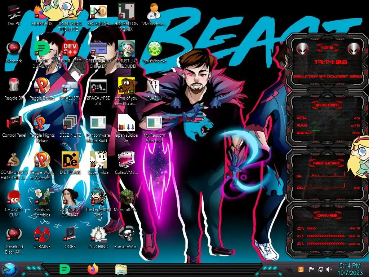Screen dimensions: 369x277
Task: Open Action Center flag in tray
Action: point(311,269)
